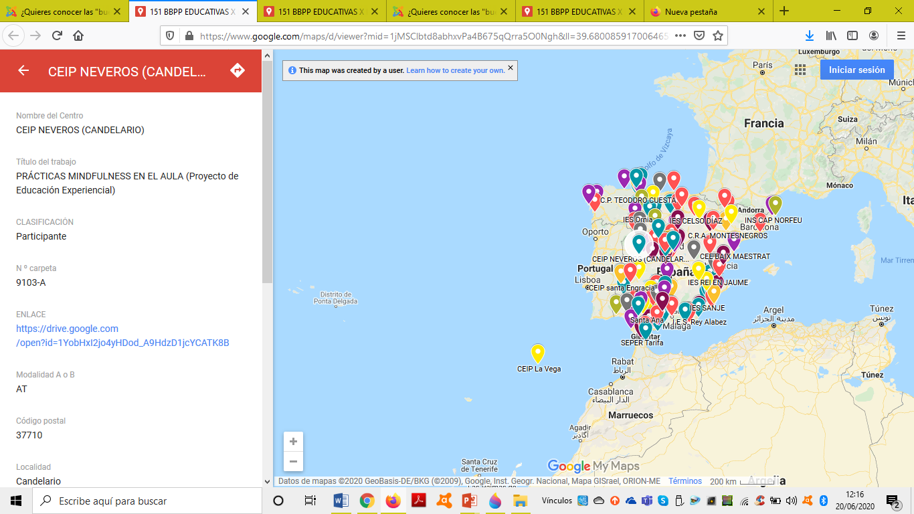Click the Google My Maps logo
The height and width of the screenshot is (514, 914).
pos(593,466)
